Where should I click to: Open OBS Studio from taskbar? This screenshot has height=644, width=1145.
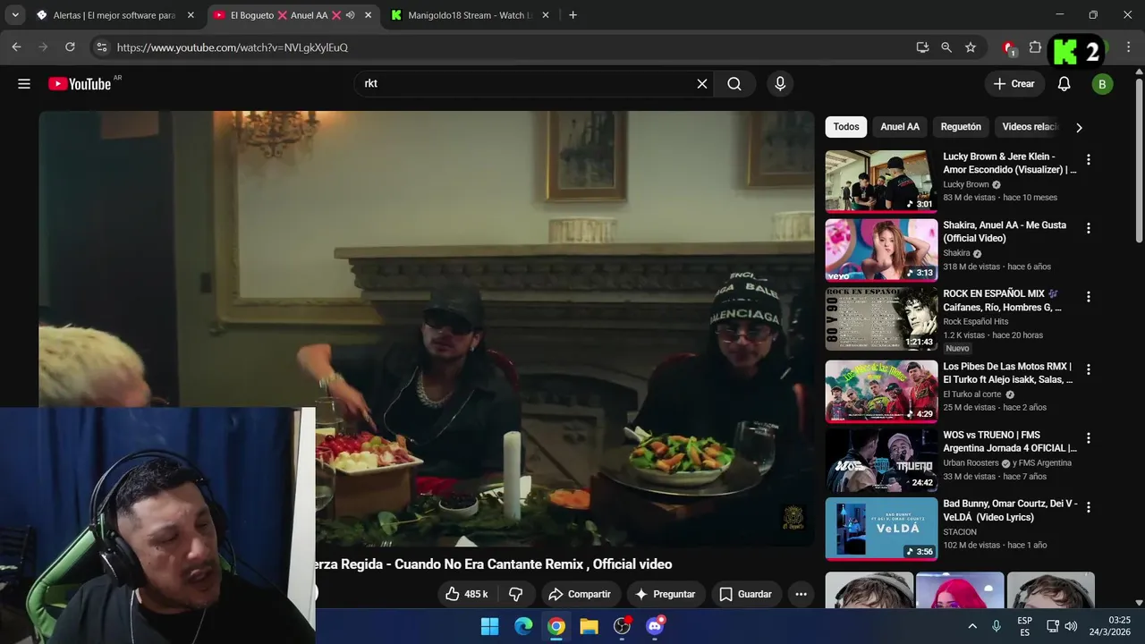point(623,626)
